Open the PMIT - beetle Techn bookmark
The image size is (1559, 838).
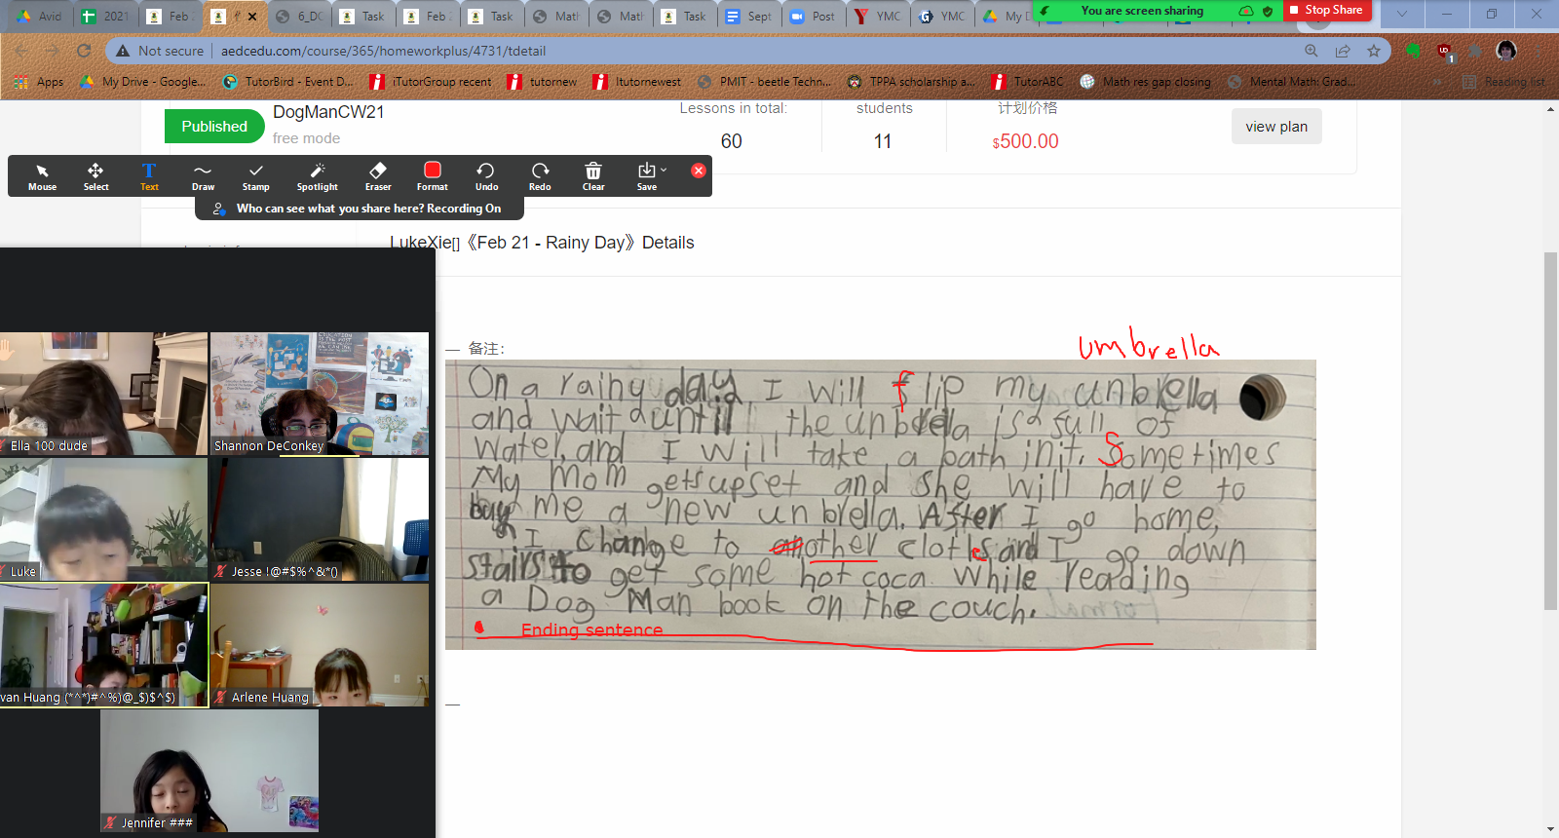coord(765,82)
